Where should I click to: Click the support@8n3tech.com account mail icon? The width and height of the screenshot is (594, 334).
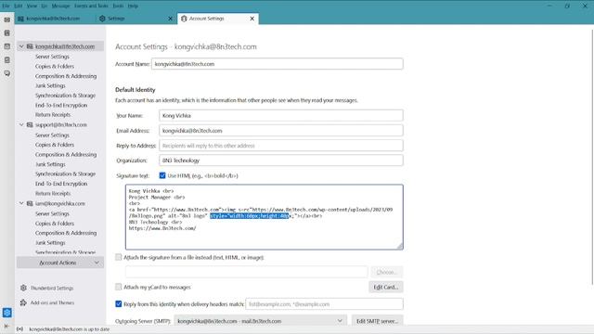pyautogui.click(x=30, y=124)
